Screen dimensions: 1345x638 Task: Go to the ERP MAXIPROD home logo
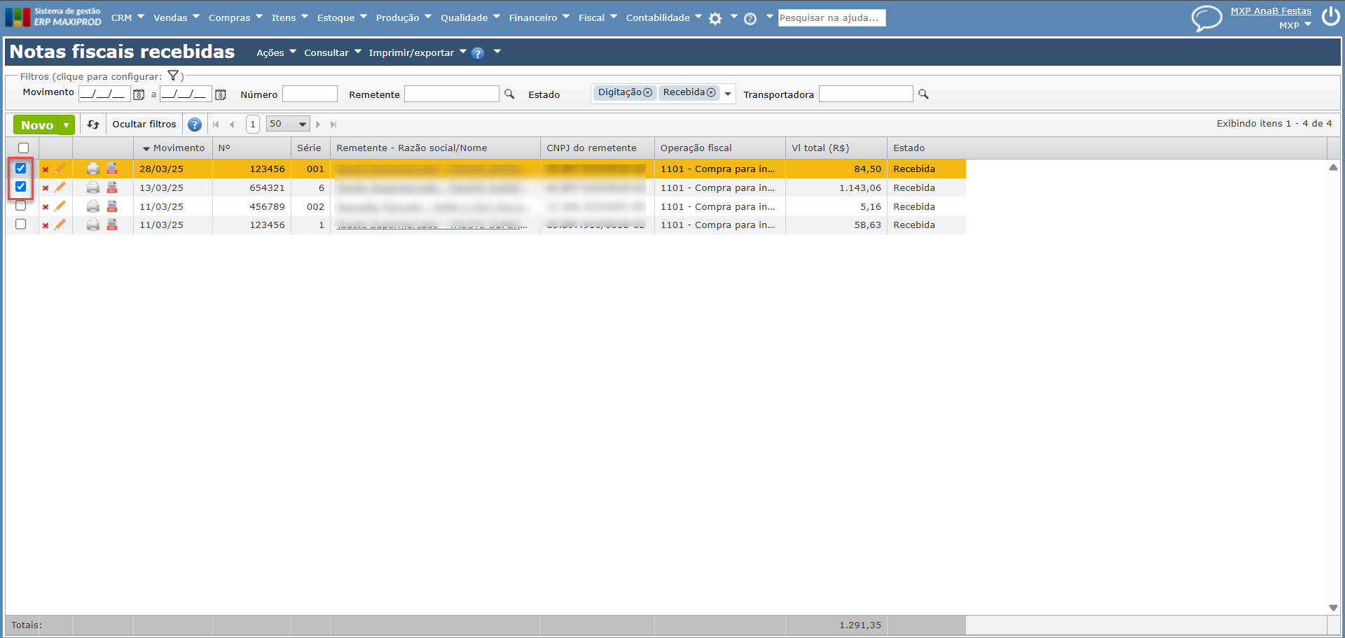(53, 17)
